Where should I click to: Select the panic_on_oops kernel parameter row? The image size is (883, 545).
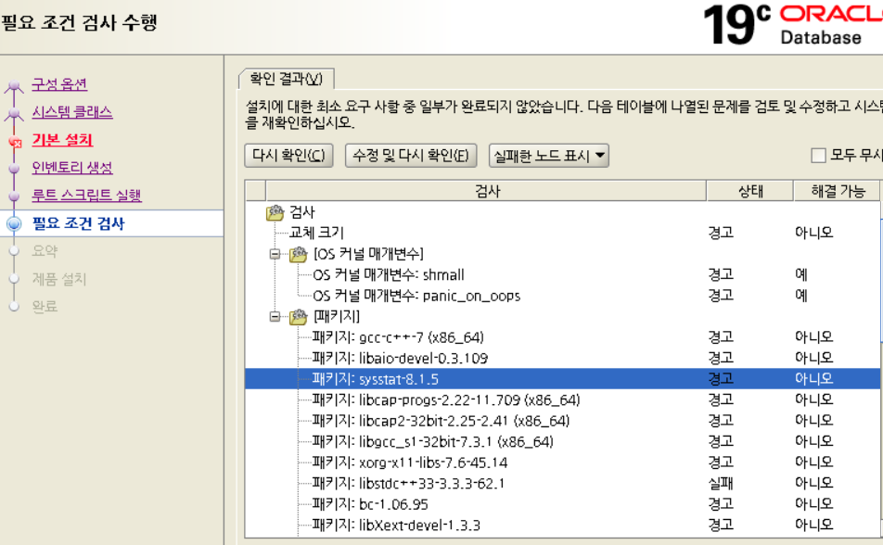563,296
